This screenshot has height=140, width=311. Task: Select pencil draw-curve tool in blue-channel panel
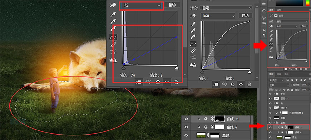point(113,44)
